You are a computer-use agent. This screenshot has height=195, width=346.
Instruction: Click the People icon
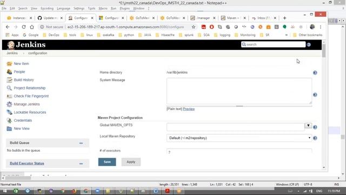point(9,72)
